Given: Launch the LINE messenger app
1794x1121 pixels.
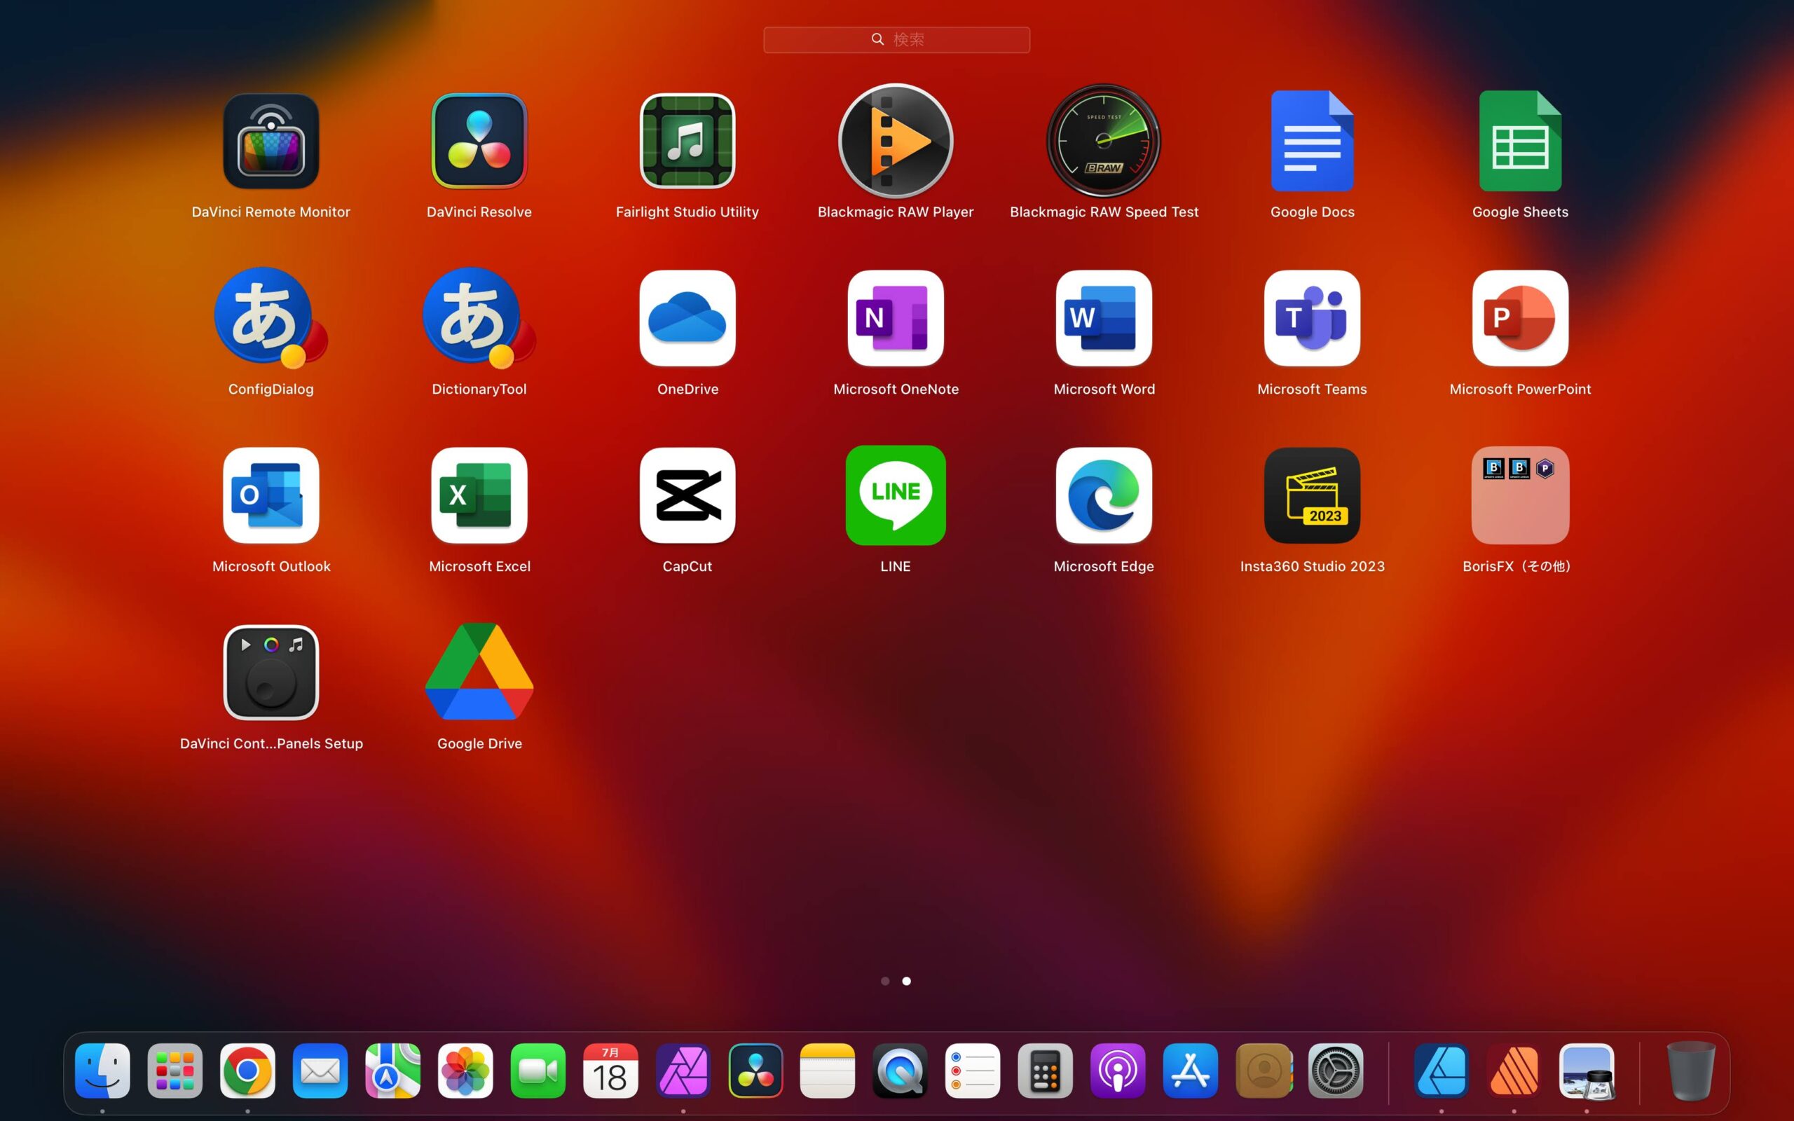Looking at the screenshot, I should tap(896, 495).
